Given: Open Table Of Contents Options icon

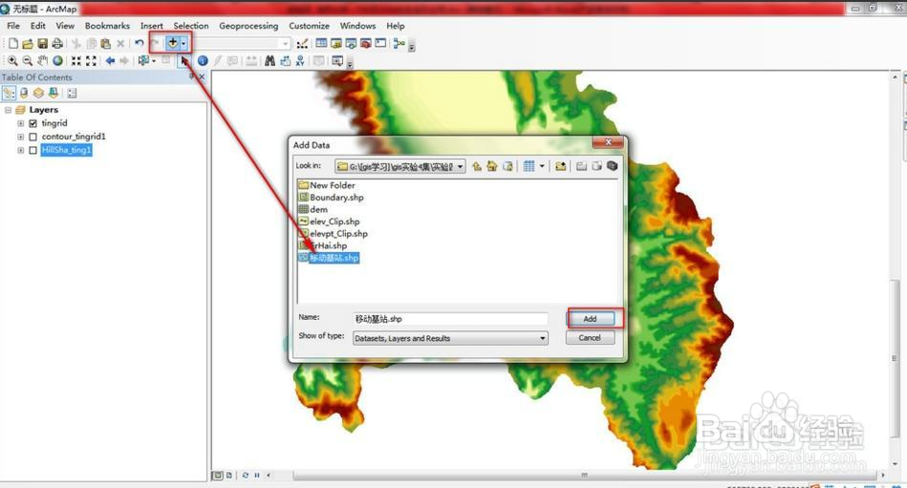Looking at the screenshot, I should pyautogui.click(x=72, y=93).
